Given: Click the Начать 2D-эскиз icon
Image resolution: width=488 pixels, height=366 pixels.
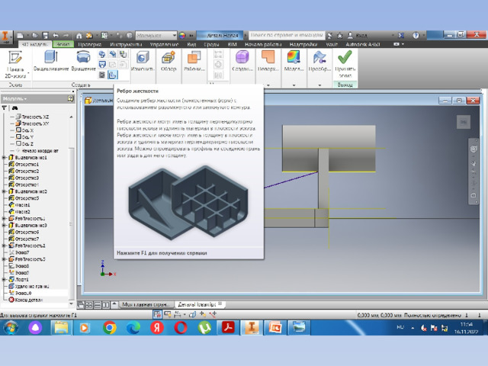Looking at the screenshot, I should tap(15, 64).
